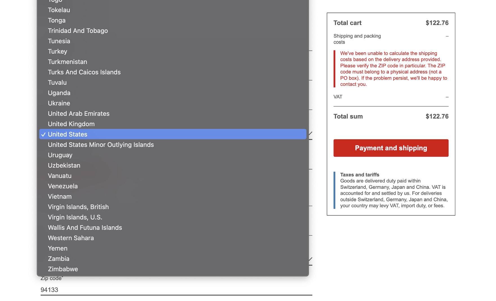The width and height of the screenshot is (496, 301).
Task: Select Virgin Islands, British option
Action: coord(78,207)
